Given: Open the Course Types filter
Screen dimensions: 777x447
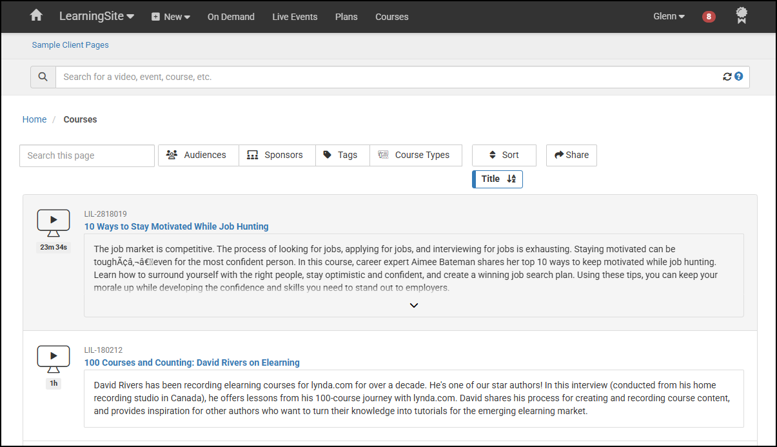Looking at the screenshot, I should [415, 155].
